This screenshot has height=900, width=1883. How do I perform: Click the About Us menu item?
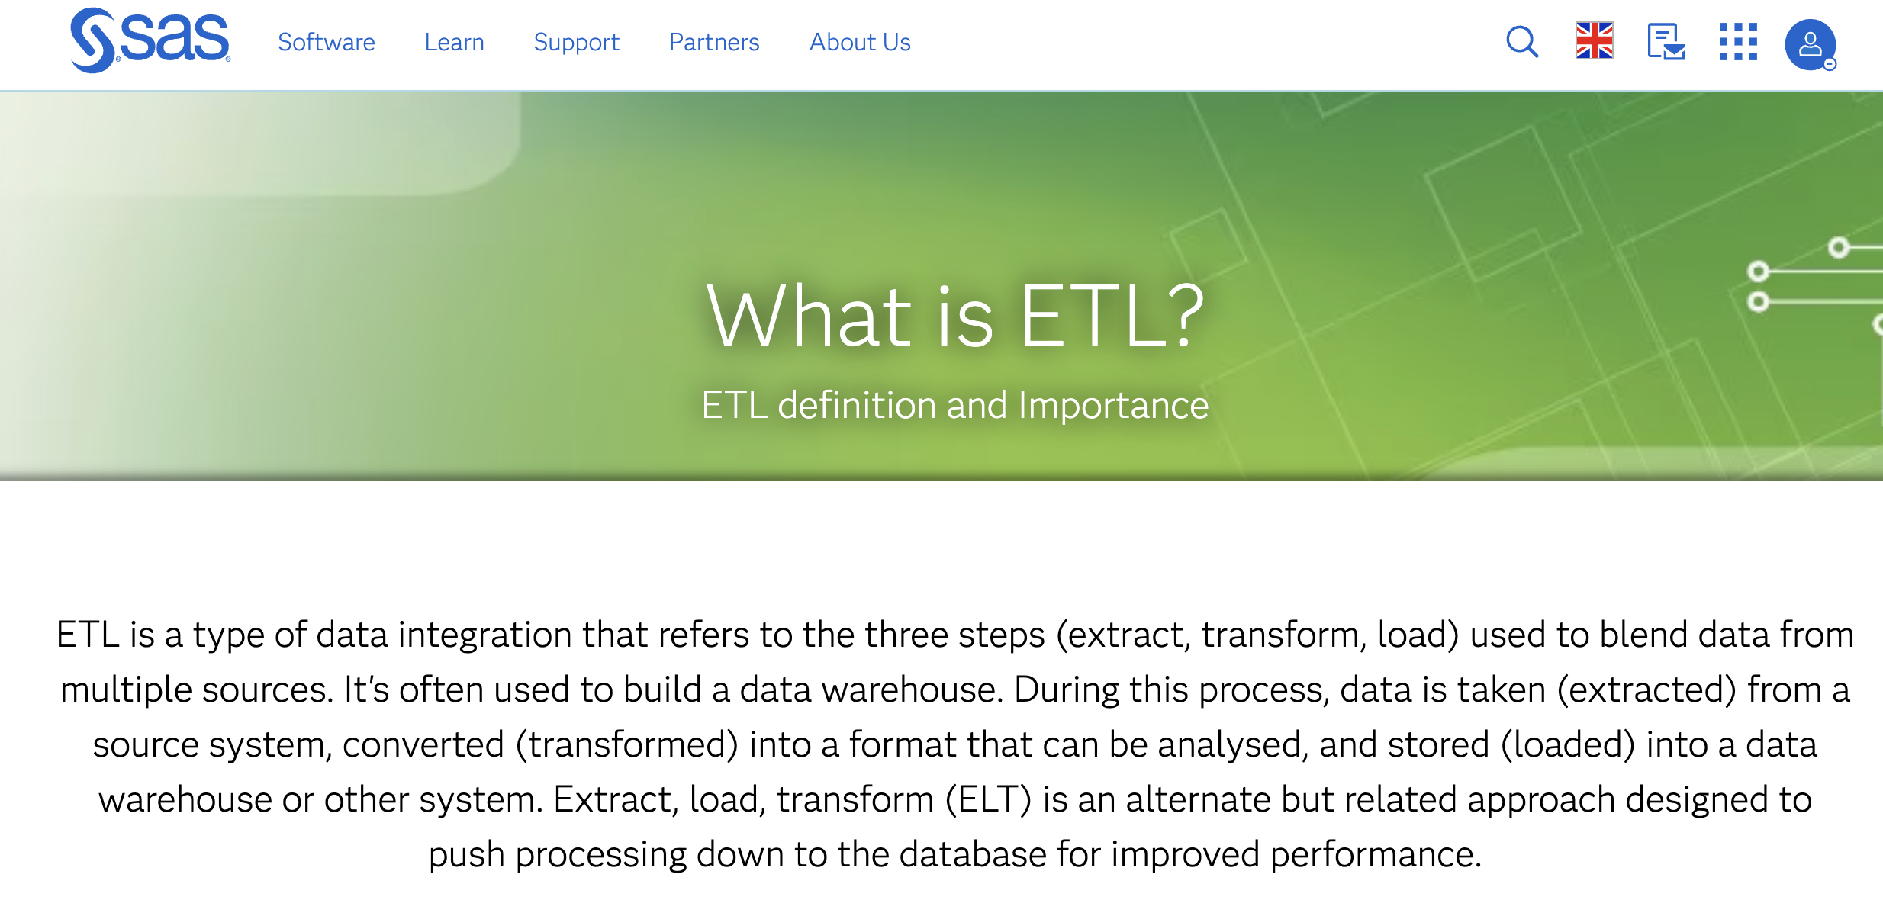tap(860, 43)
